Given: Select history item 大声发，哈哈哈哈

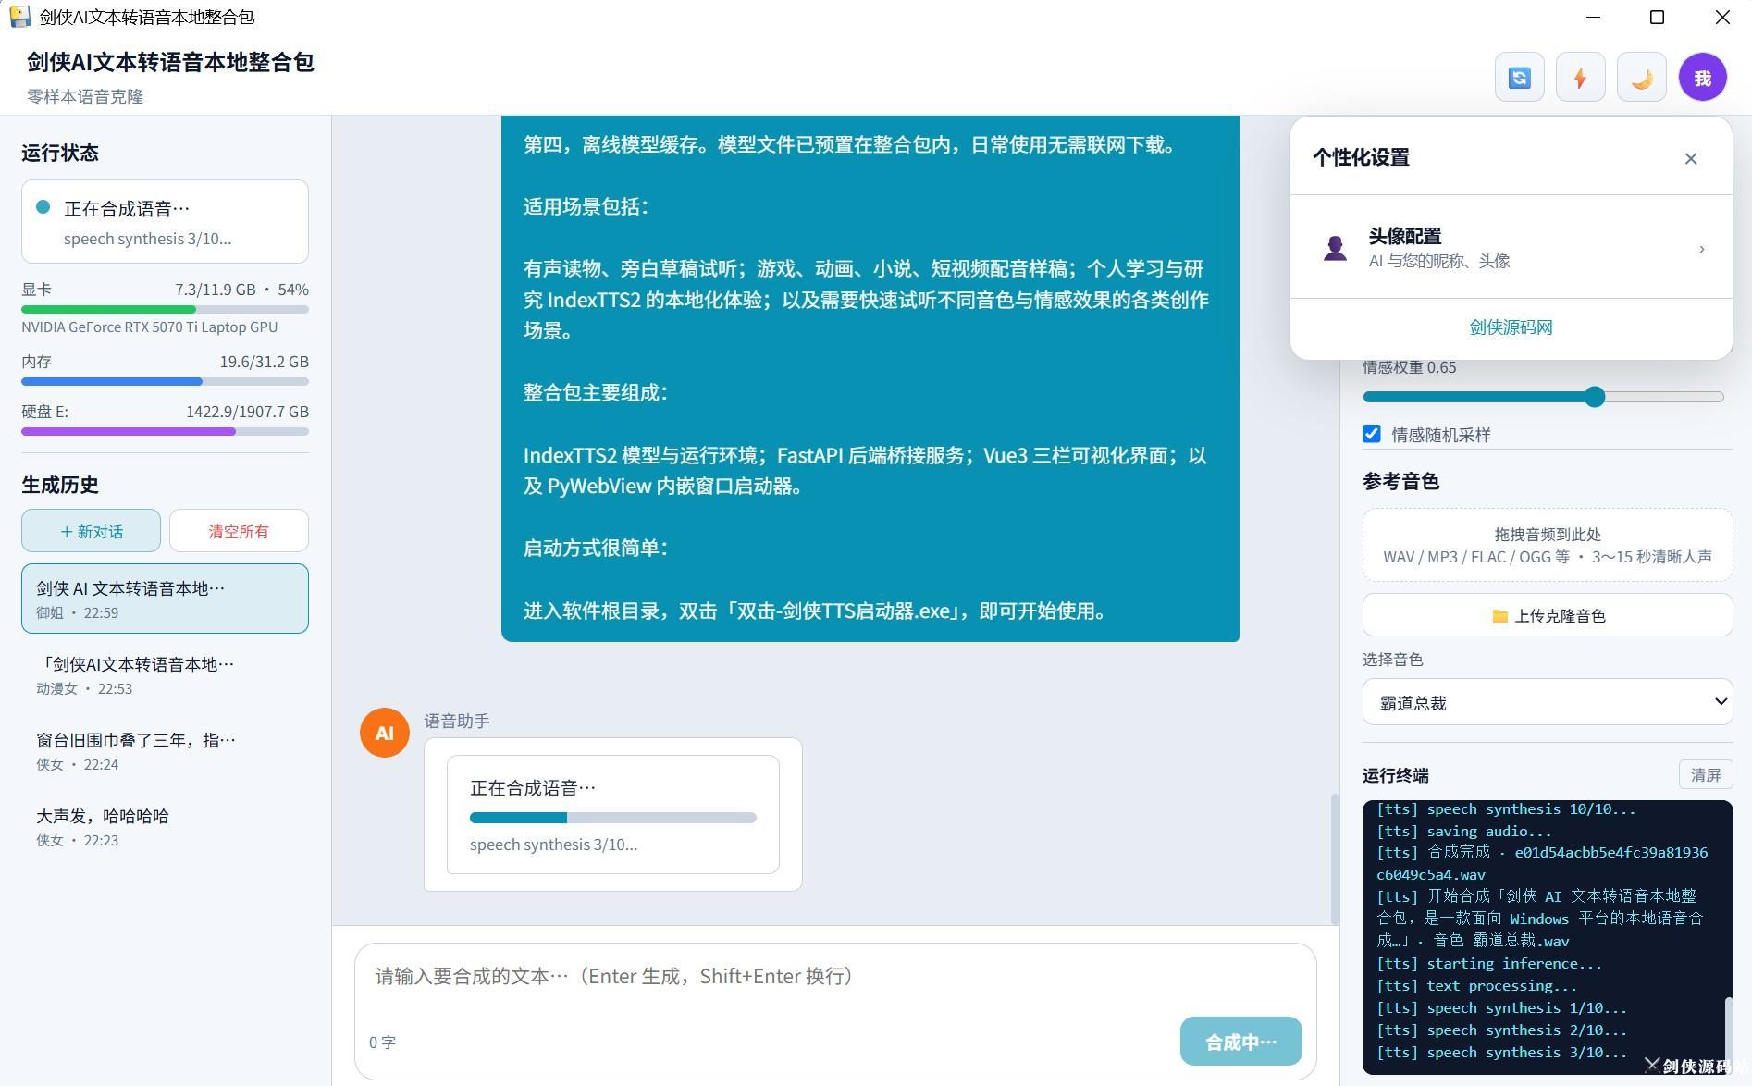Looking at the screenshot, I should click(165, 827).
